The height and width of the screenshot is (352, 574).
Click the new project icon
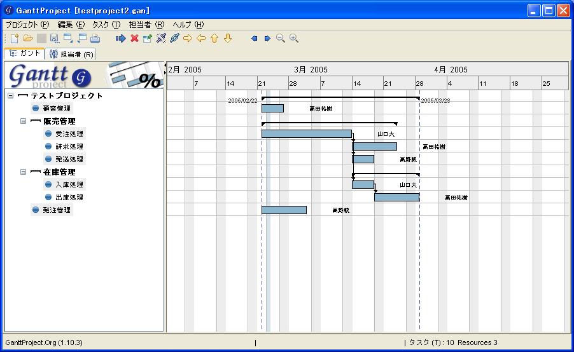pos(15,39)
